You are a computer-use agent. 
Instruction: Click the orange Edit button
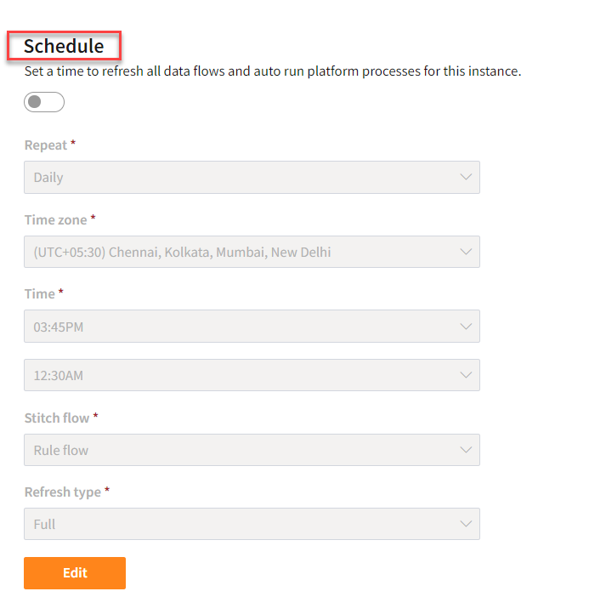pyautogui.click(x=75, y=573)
